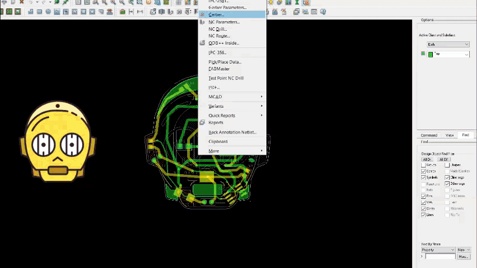
Task: Click the dimension measure icon
Action: (131, 12)
